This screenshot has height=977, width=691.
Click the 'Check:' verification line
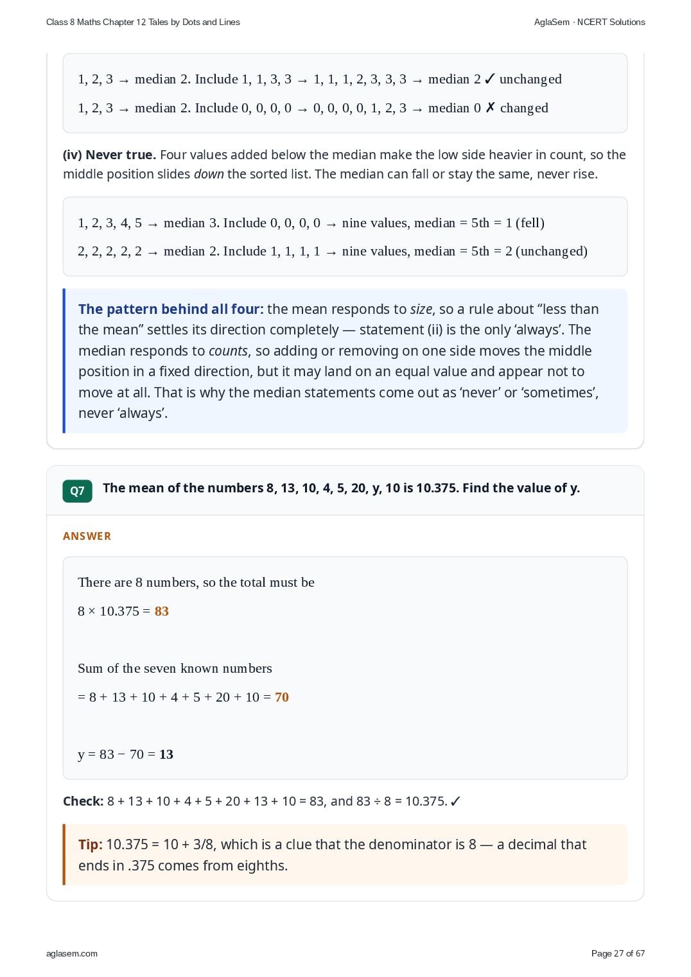tap(262, 801)
